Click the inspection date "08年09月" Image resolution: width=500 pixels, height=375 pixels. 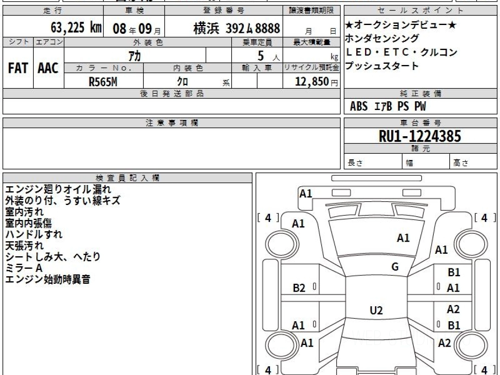point(137,28)
